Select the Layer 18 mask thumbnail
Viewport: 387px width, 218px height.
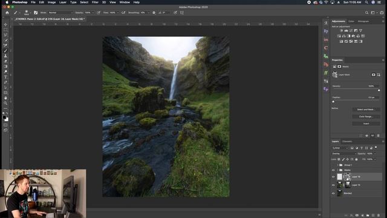click(x=348, y=177)
